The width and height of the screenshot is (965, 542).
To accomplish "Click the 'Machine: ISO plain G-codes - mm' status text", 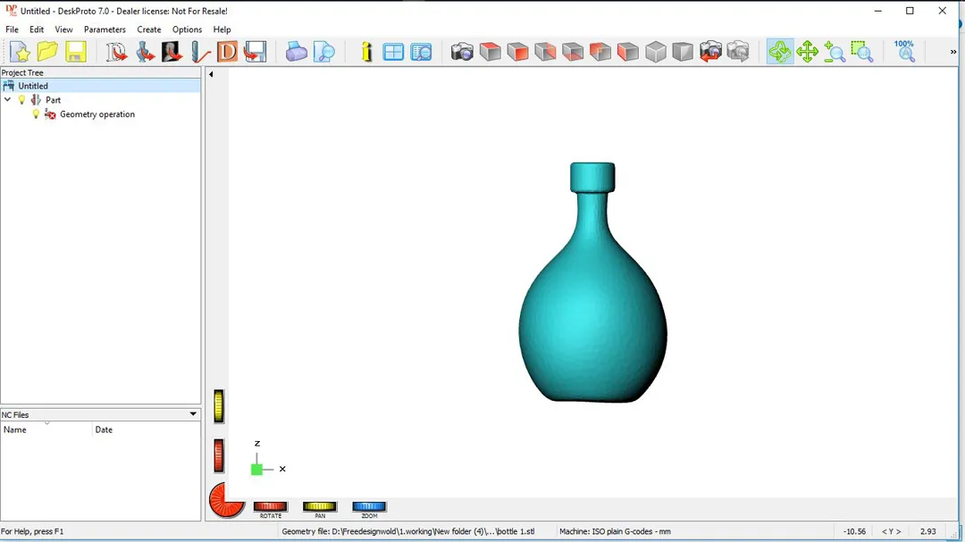I will tap(615, 531).
